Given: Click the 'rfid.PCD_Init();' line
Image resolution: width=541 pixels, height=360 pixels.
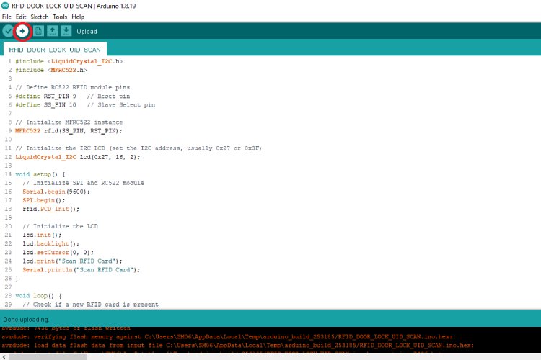Looking at the screenshot, I should point(50,209).
